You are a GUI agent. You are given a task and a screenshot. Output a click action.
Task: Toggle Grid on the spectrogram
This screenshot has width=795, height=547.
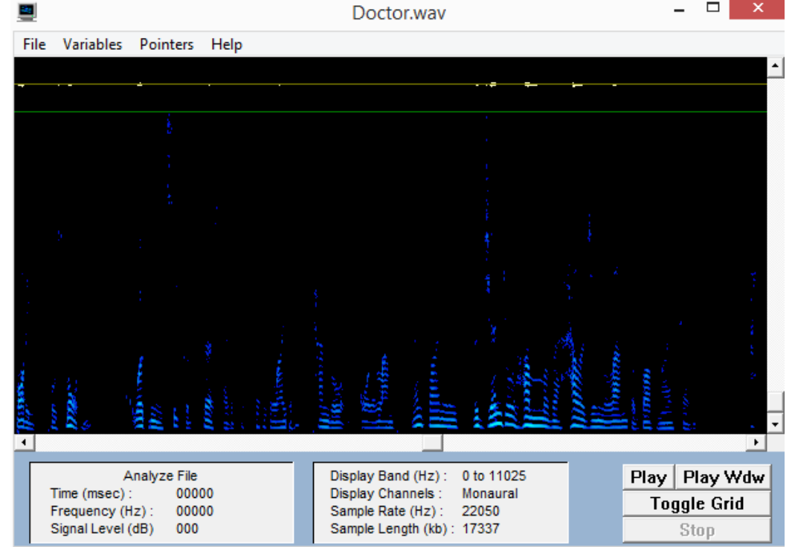[696, 504]
